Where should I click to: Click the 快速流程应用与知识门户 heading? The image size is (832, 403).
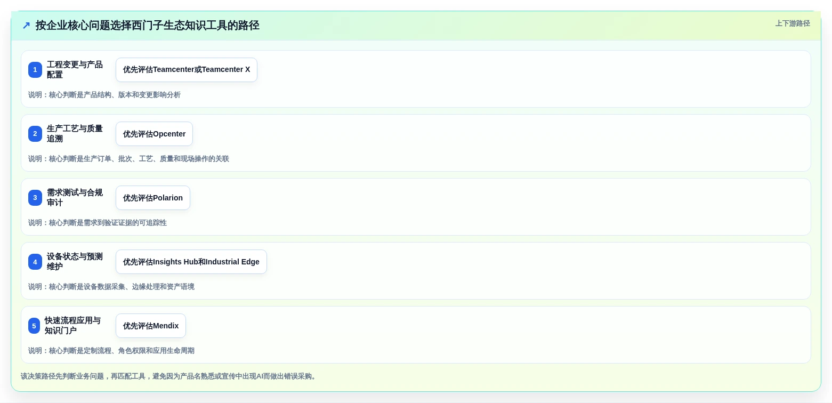click(73, 326)
